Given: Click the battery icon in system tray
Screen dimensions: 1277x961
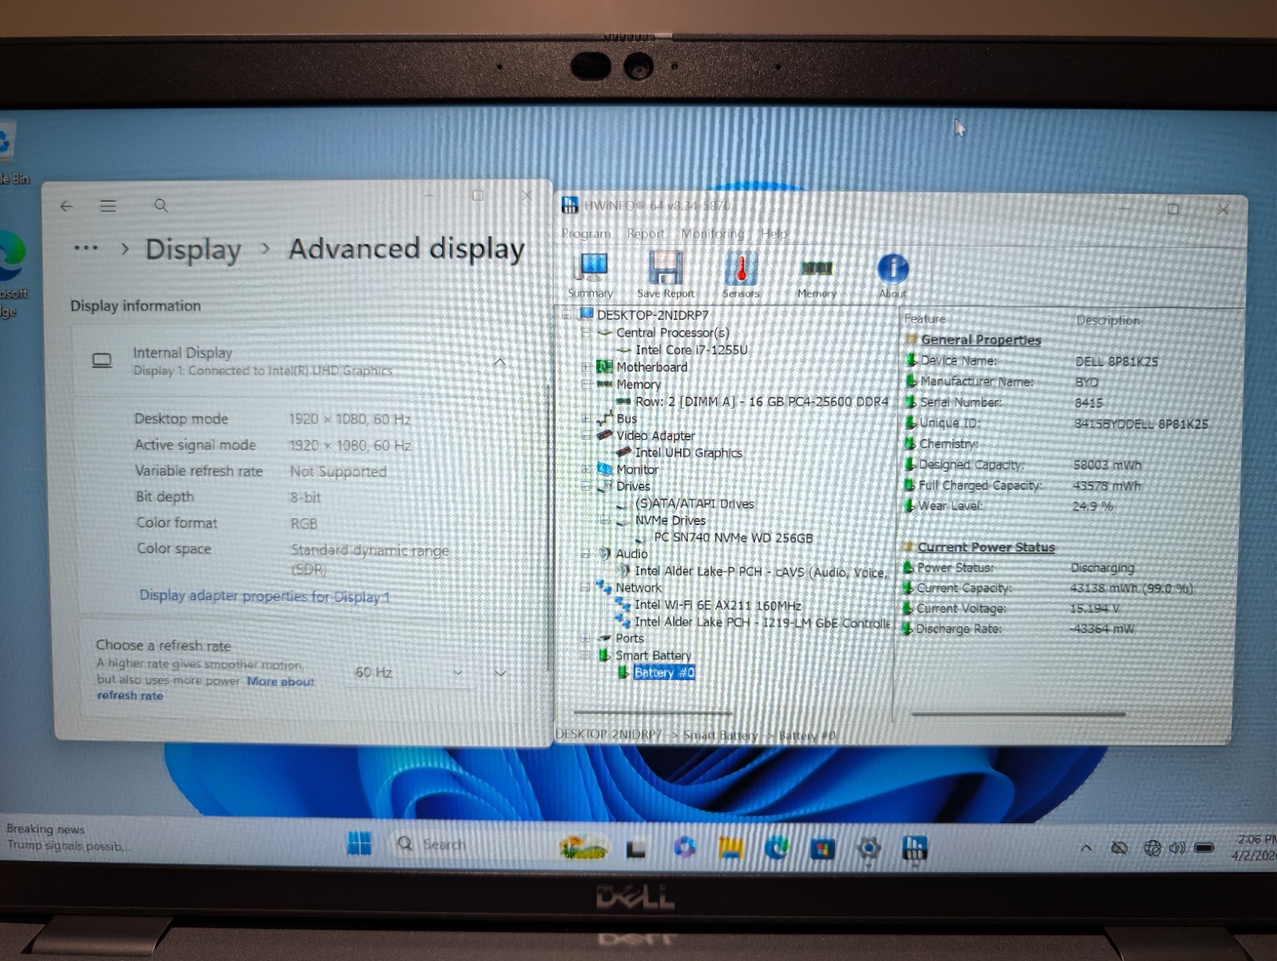Looking at the screenshot, I should point(1204,848).
